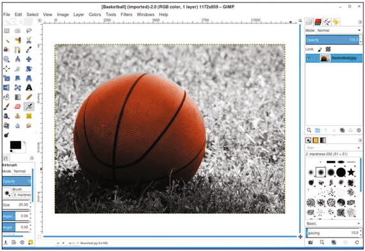Select the Eraser tool

click(x=18, y=107)
